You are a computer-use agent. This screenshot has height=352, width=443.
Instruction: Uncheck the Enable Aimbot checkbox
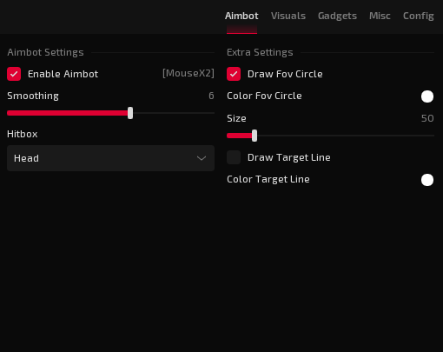[14, 74]
